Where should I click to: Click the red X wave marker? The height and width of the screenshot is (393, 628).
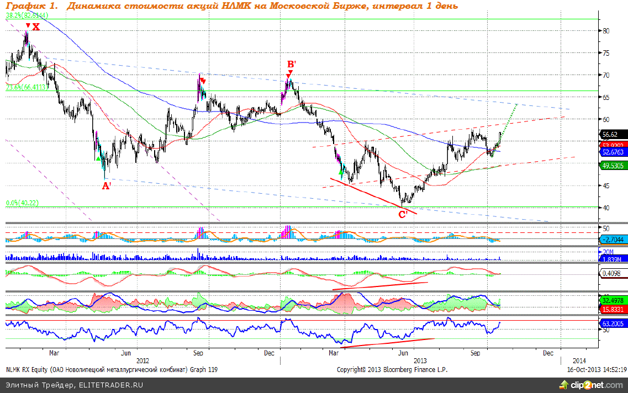[36, 26]
